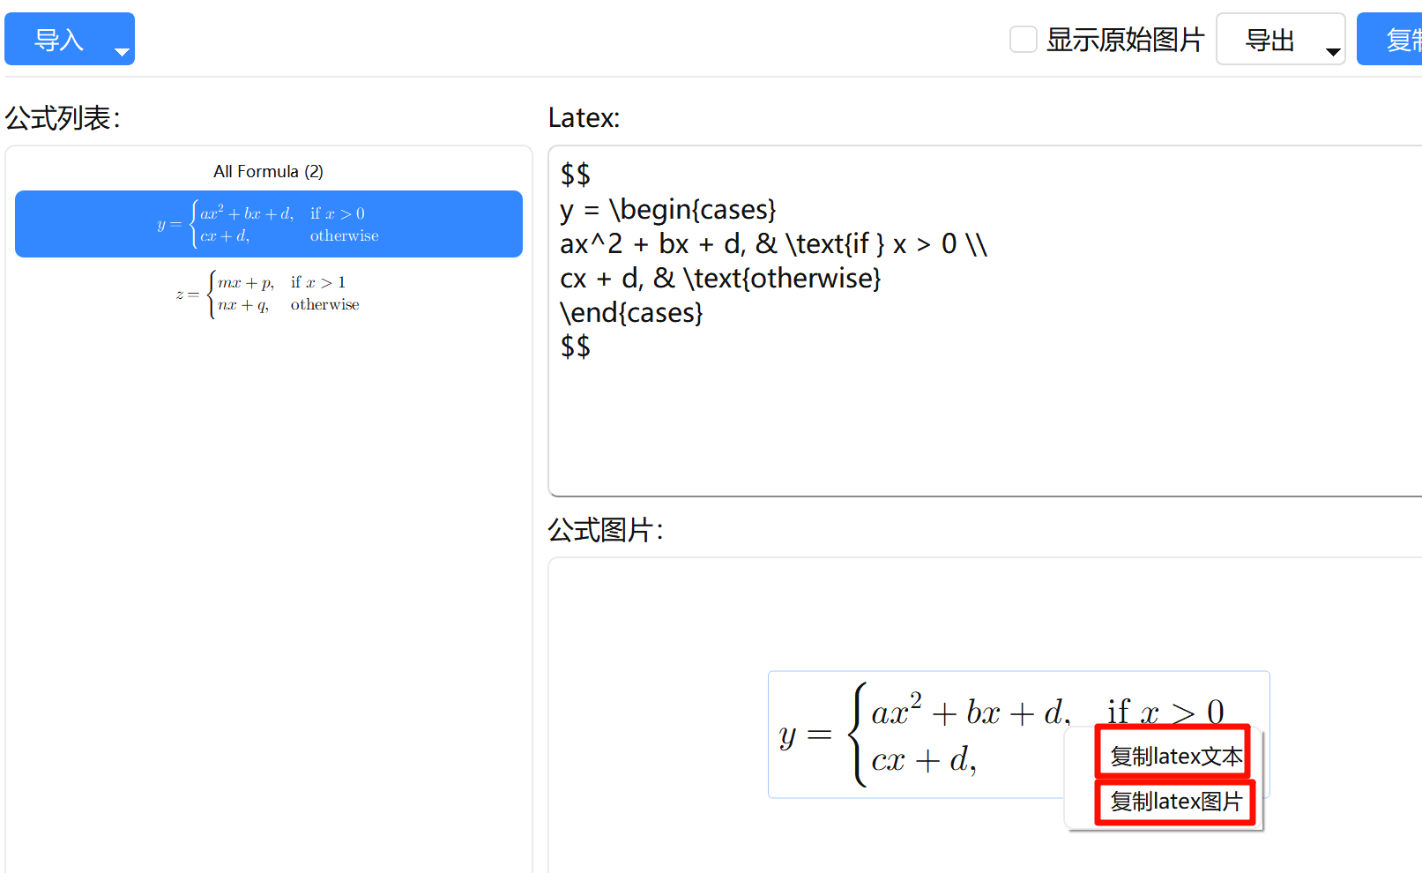Screen dimensions: 1422x873
Task: Click the 公式列表 heading
Action: tap(63, 117)
